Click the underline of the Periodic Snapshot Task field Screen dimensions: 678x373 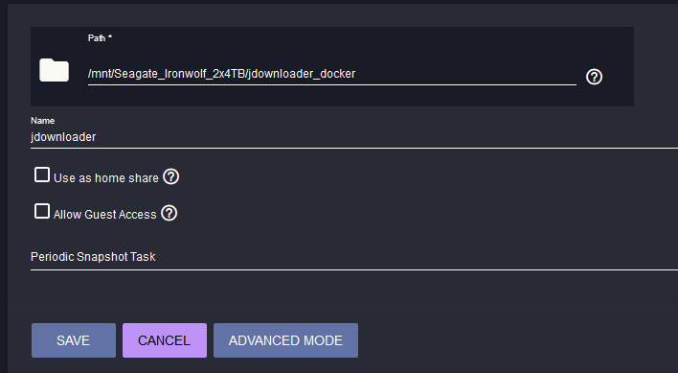[354, 269]
